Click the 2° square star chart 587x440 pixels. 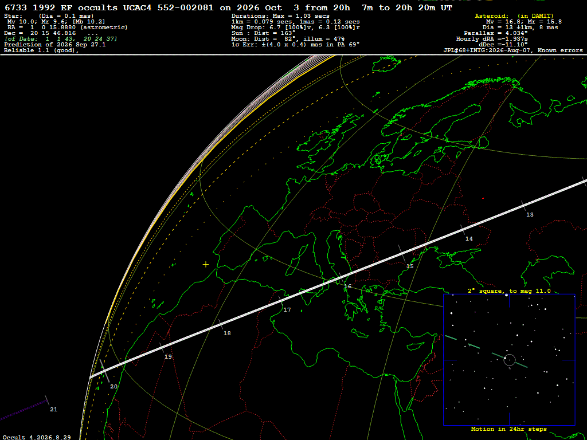click(x=509, y=360)
